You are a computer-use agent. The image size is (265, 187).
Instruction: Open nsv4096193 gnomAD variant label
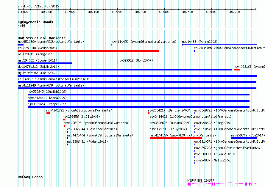(x=96, y=123)
